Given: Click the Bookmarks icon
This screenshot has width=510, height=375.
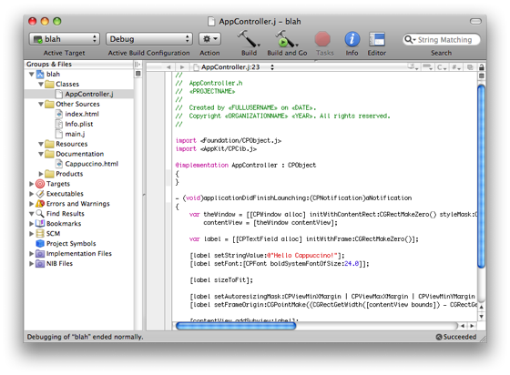Looking at the screenshot, I should click(40, 224).
